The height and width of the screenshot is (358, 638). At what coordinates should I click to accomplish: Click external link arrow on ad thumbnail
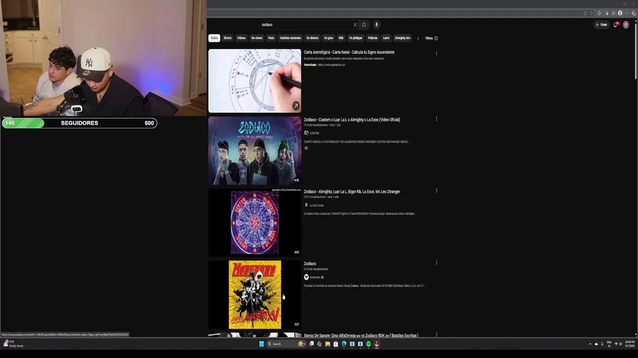click(x=296, y=106)
